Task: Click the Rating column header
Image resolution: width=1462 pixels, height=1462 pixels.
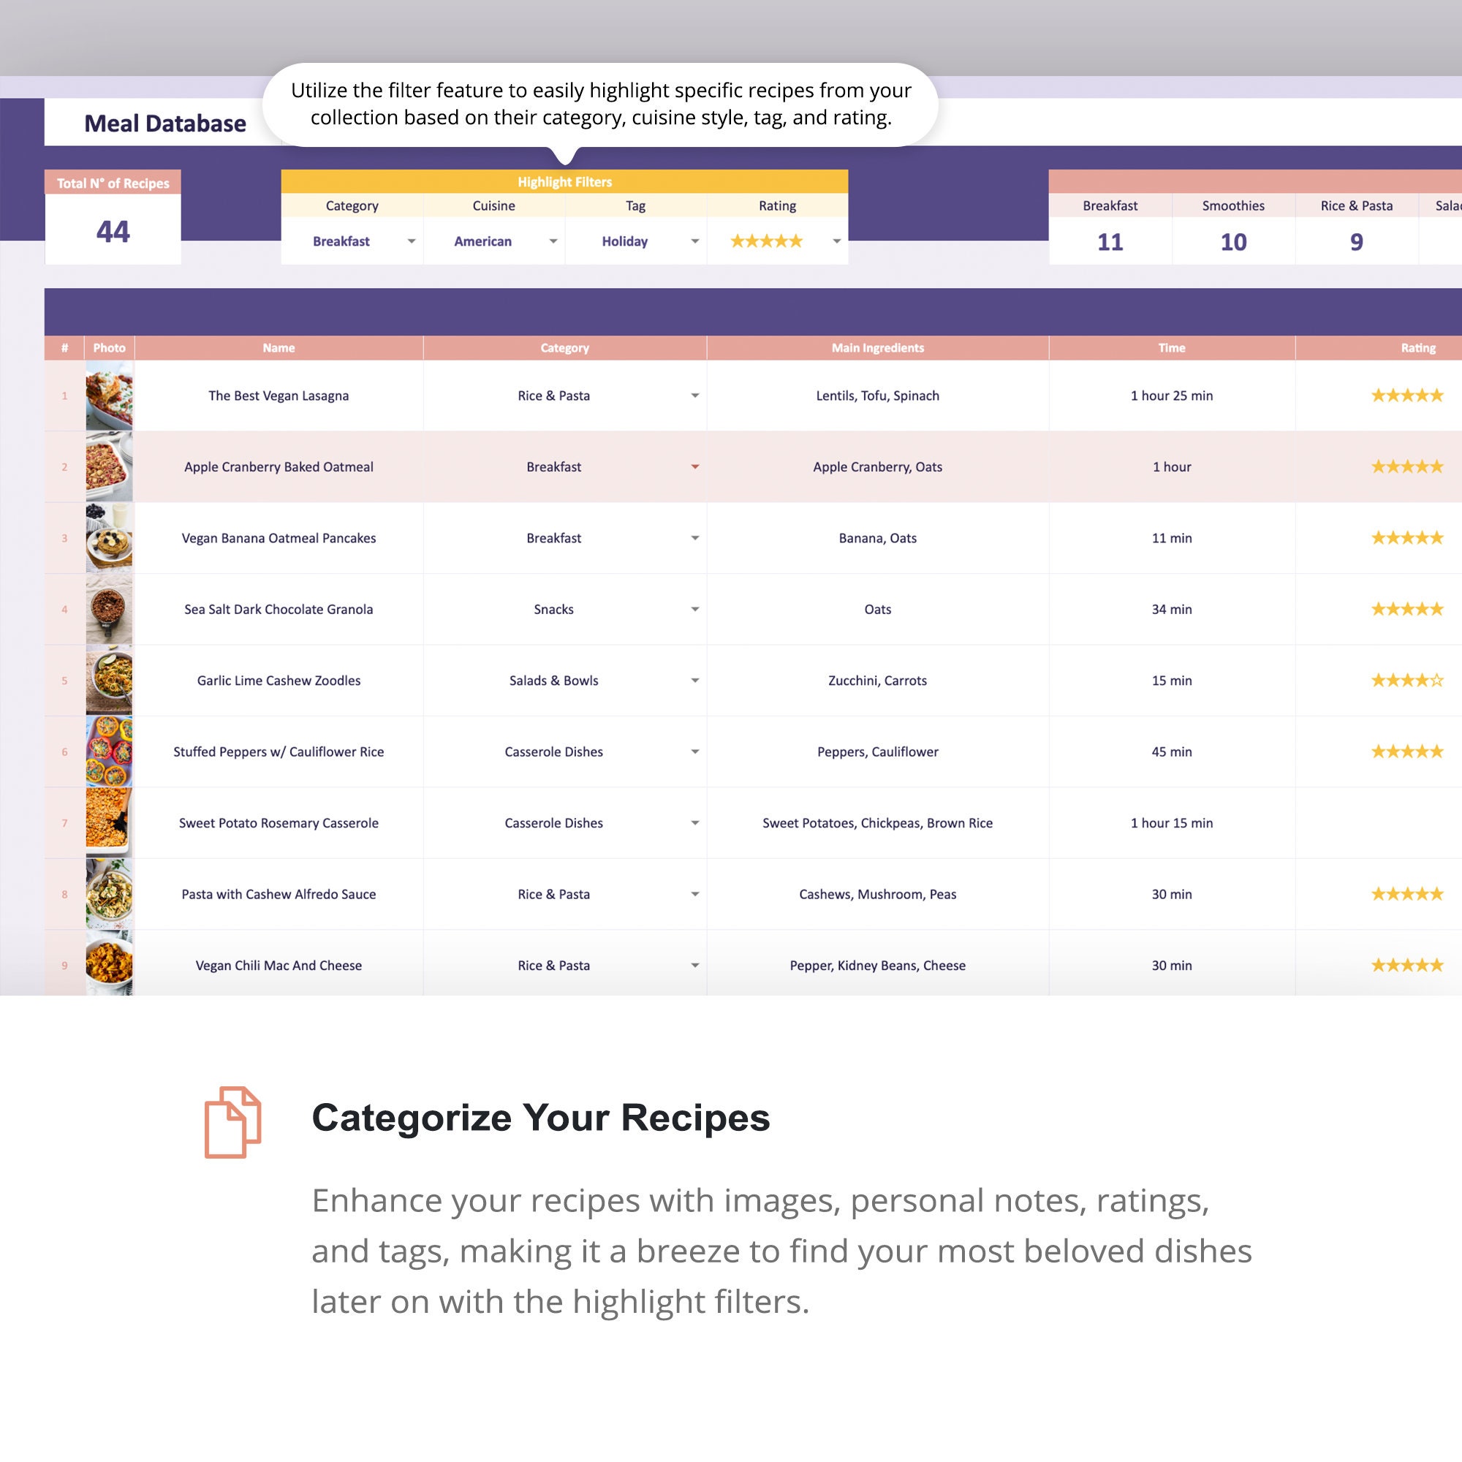Action: [1418, 348]
